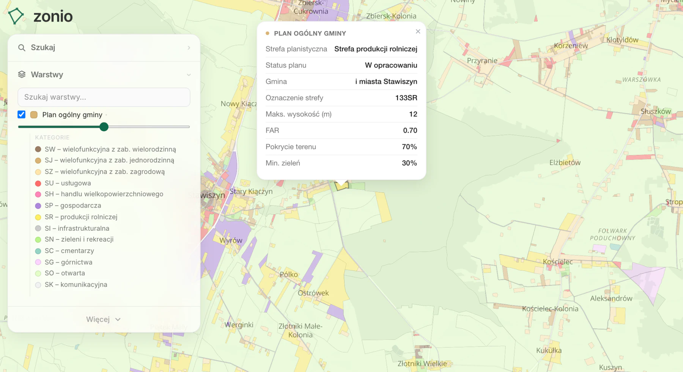
Task: Click the SP gospodarcza purple dot
Action: pyautogui.click(x=38, y=206)
